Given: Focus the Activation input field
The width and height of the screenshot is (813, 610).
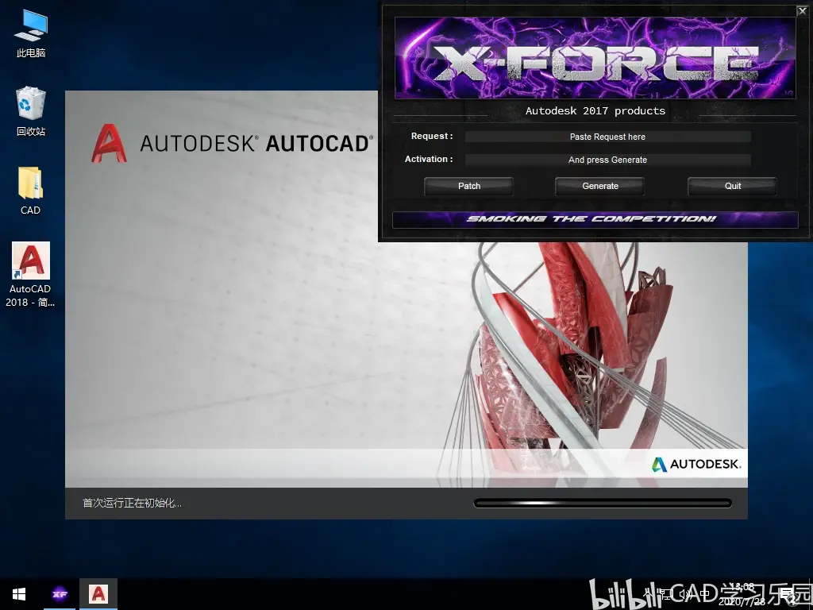Looking at the screenshot, I should coord(607,160).
